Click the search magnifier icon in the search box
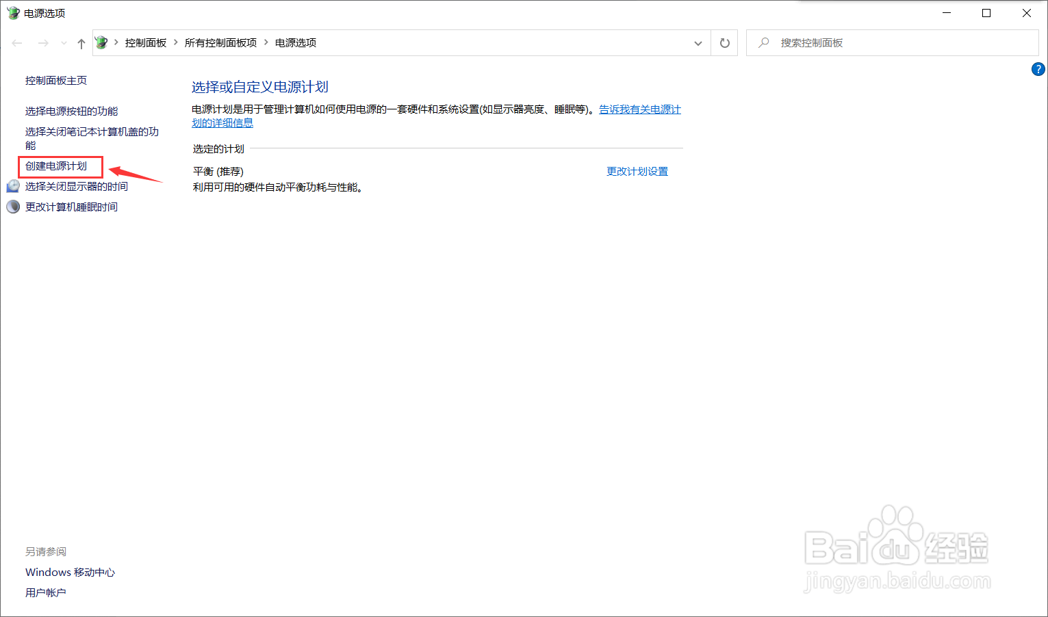The width and height of the screenshot is (1048, 617). click(763, 42)
